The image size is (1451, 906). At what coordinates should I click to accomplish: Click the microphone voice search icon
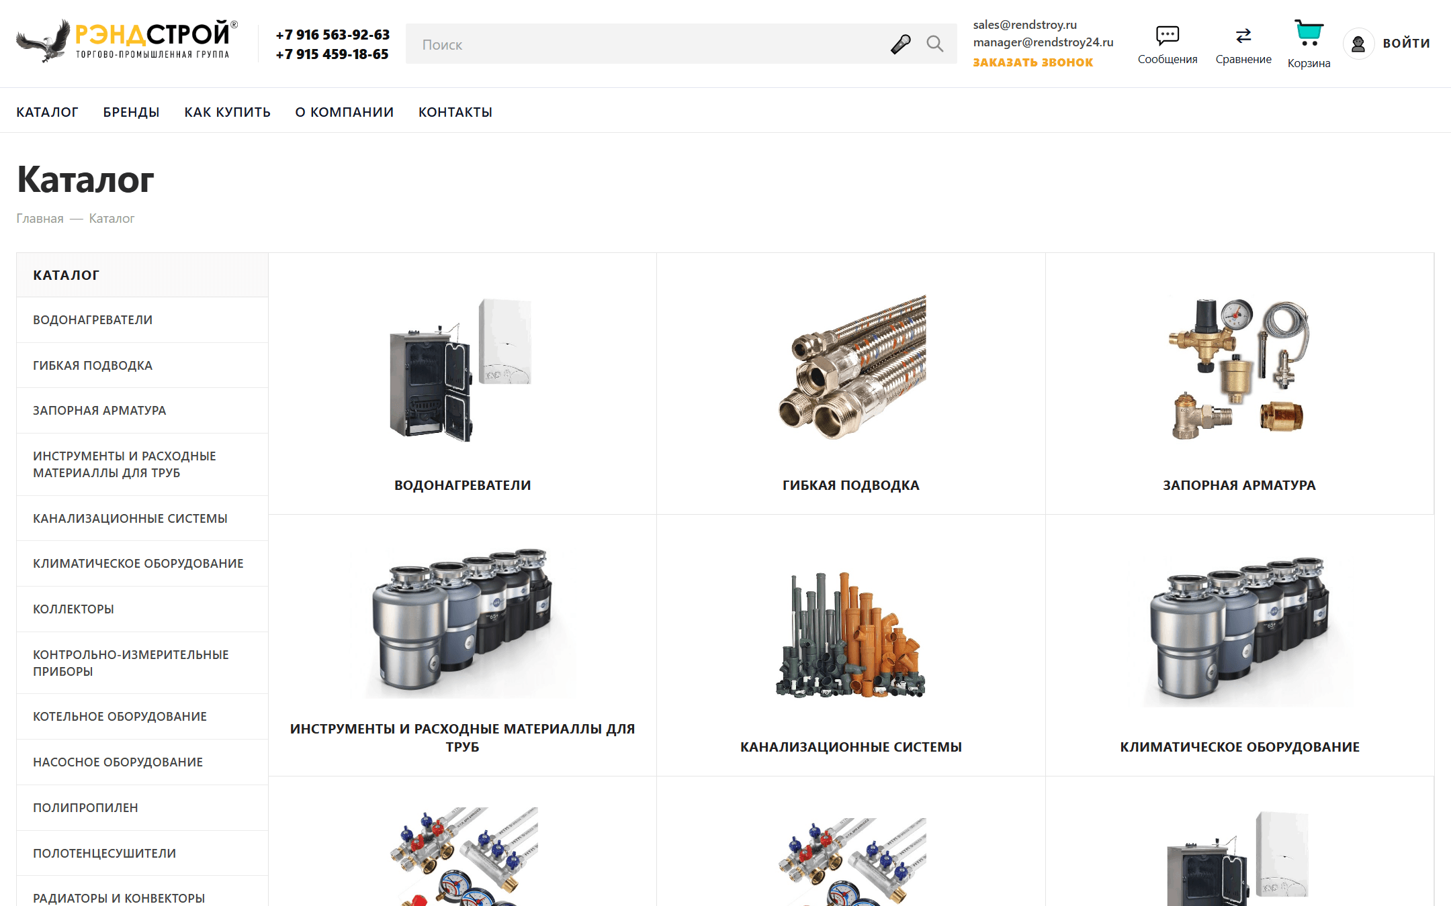tap(900, 44)
